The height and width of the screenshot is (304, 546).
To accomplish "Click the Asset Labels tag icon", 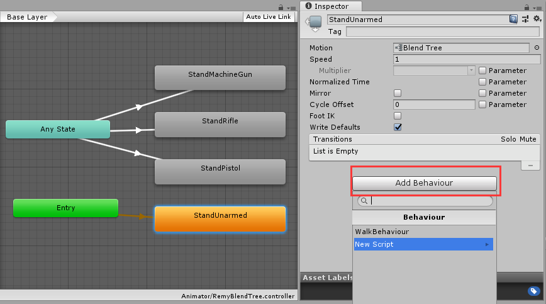I will 533,291.
